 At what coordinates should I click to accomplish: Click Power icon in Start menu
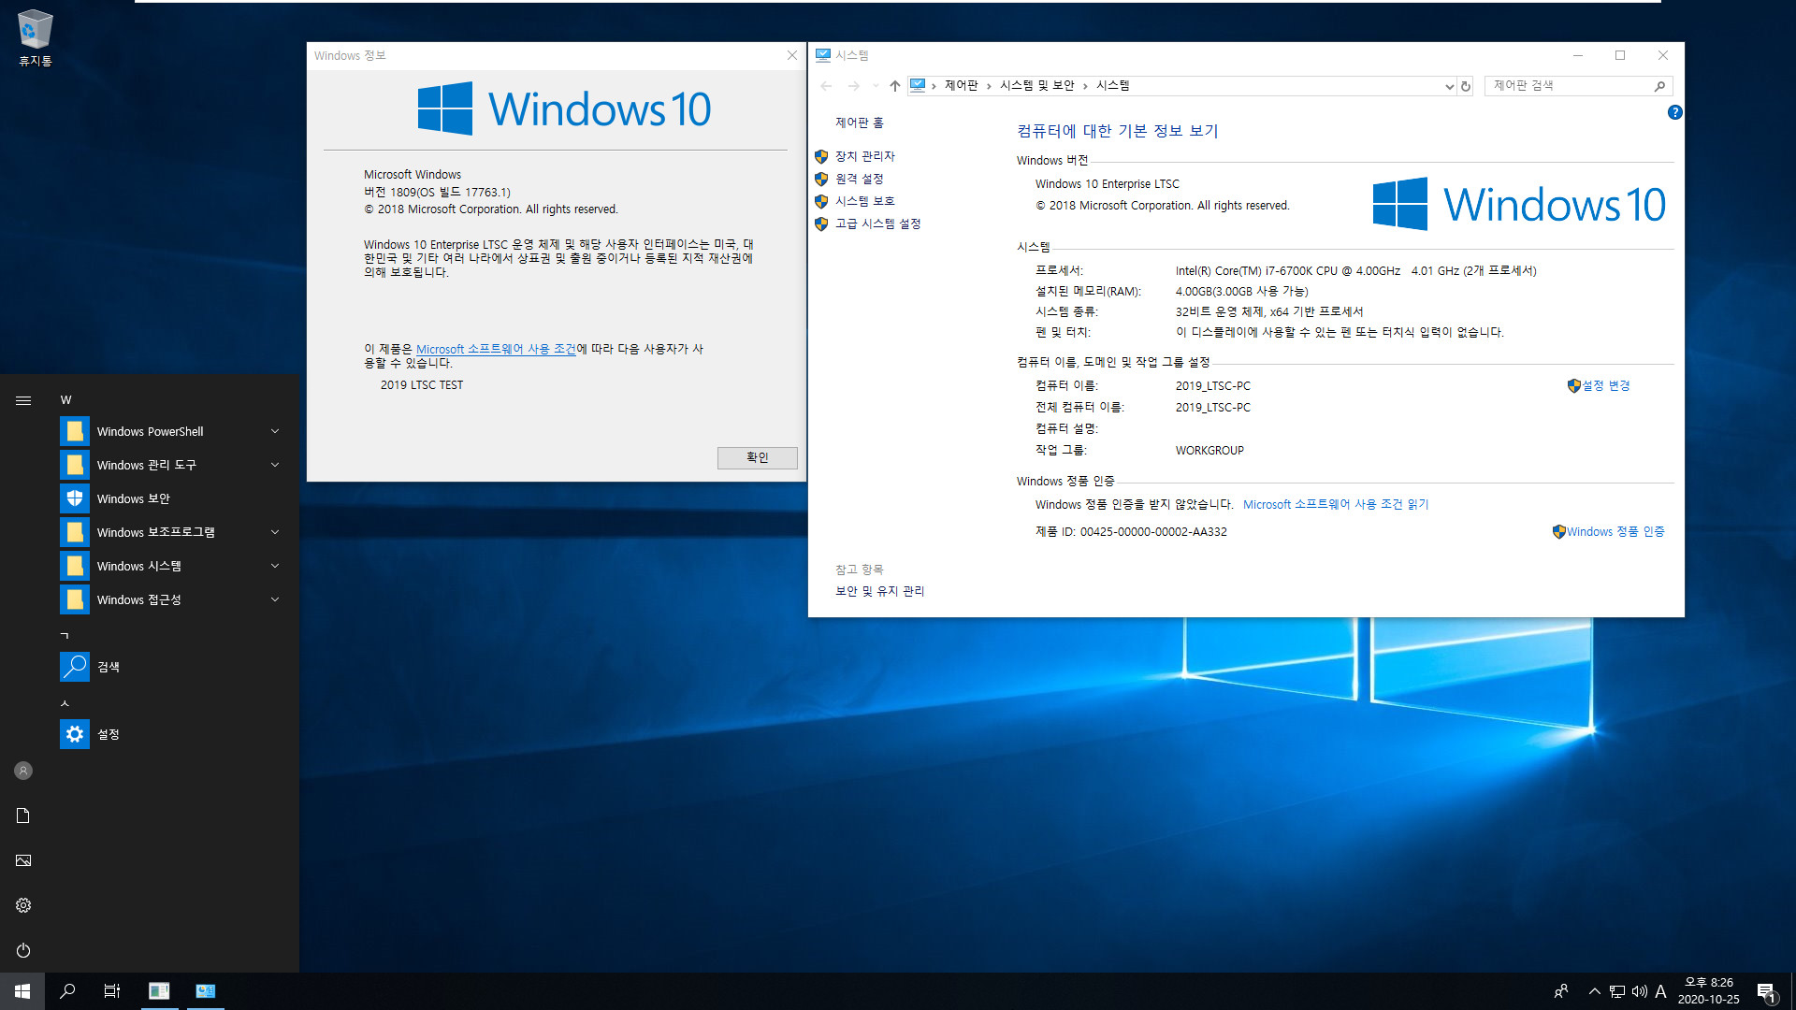[23, 950]
